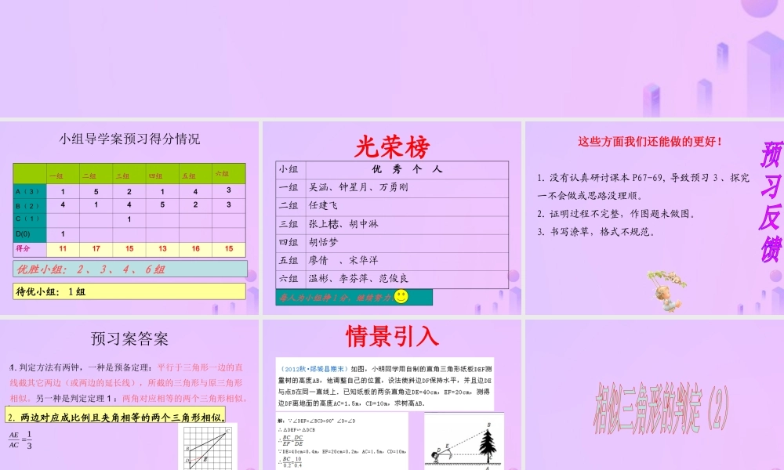
Task: Click the 光荣榜 red heading
Action: (x=392, y=146)
